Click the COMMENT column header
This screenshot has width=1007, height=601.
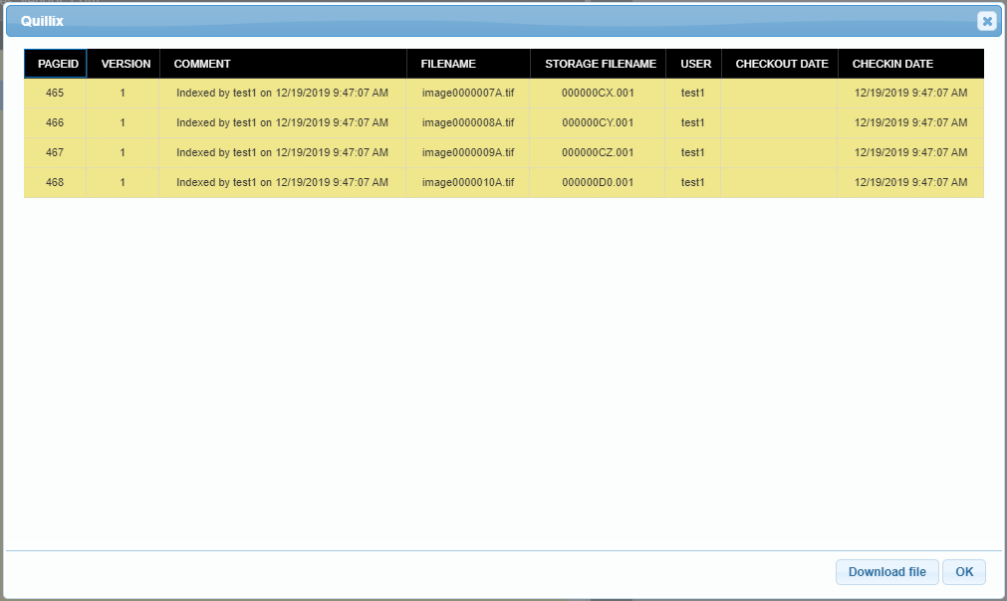tap(202, 64)
